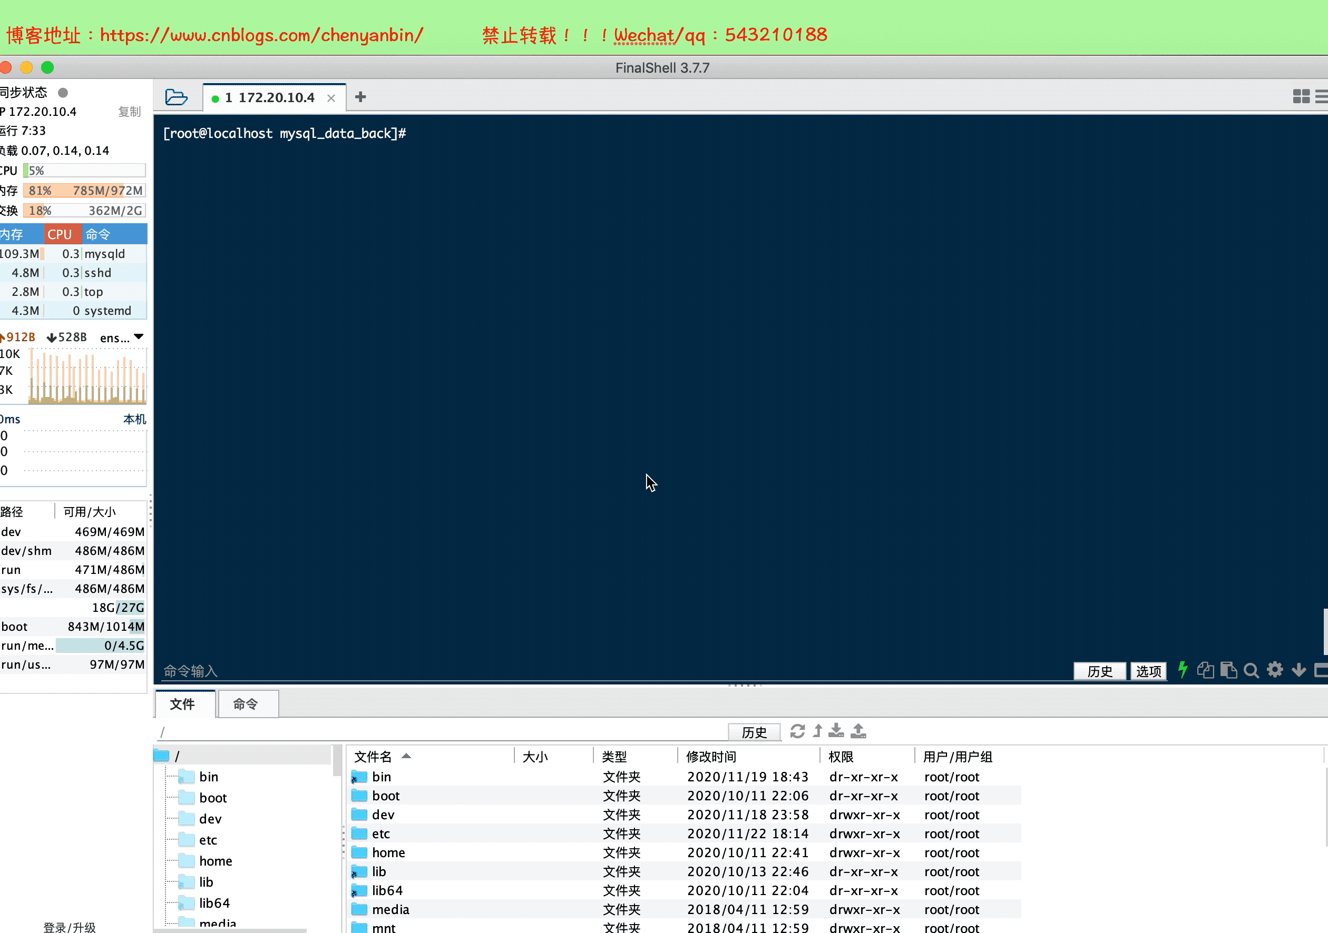The width and height of the screenshot is (1328, 933).
Task: Select the media folder icon in list
Action: point(359,909)
